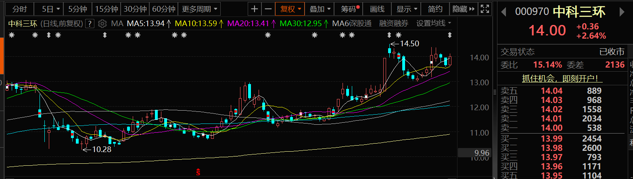Enter fullscreen chart mode

(485, 9)
